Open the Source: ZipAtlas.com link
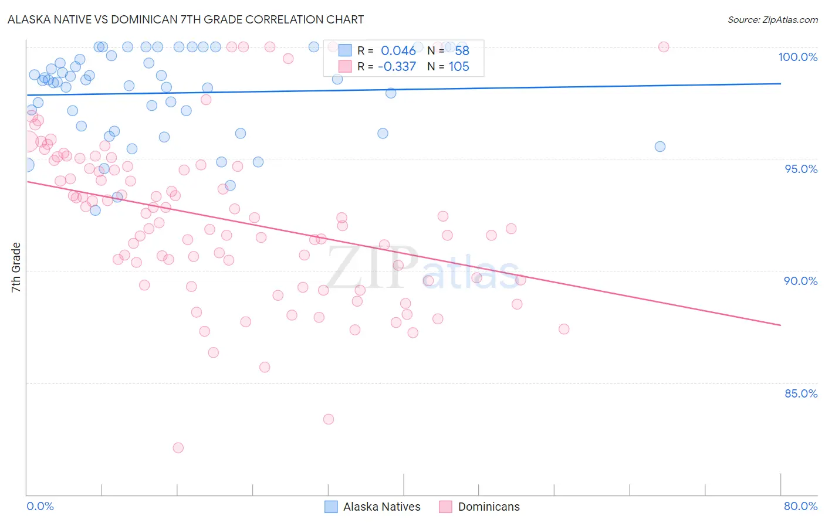 [772, 19]
